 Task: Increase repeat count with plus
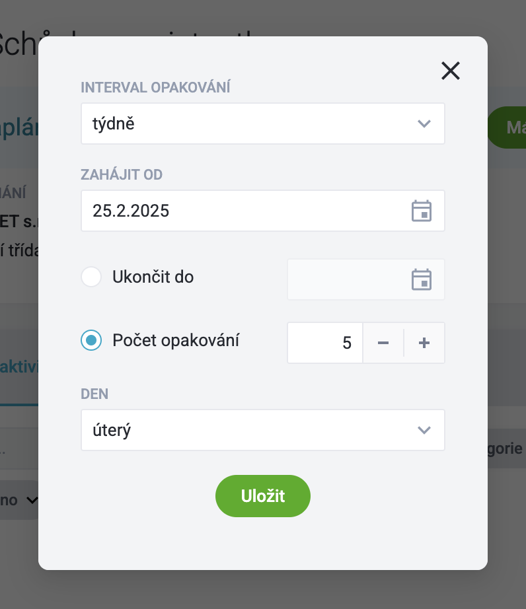(424, 343)
